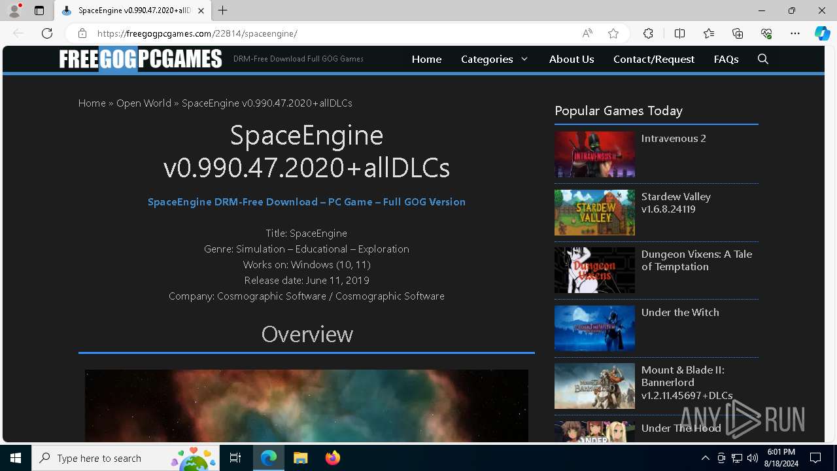Click the Dungeon Vixens thumbnail

click(x=594, y=270)
